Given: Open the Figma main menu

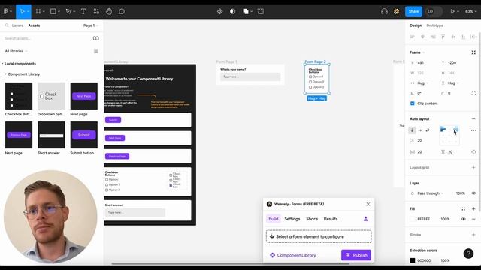Looking at the screenshot, I should (x=6, y=11).
